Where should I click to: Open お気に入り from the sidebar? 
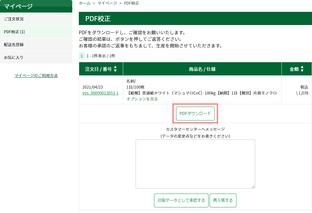[13, 57]
